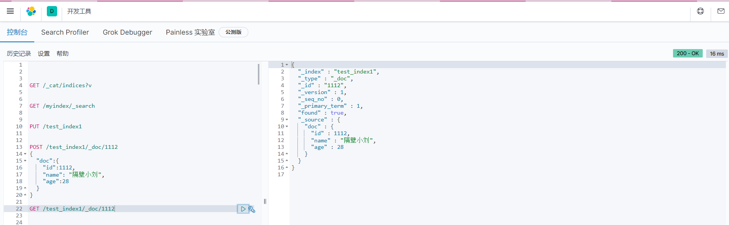The height and width of the screenshot is (225, 729).
Task: Click the 16 ms response time badge
Action: [x=717, y=54]
